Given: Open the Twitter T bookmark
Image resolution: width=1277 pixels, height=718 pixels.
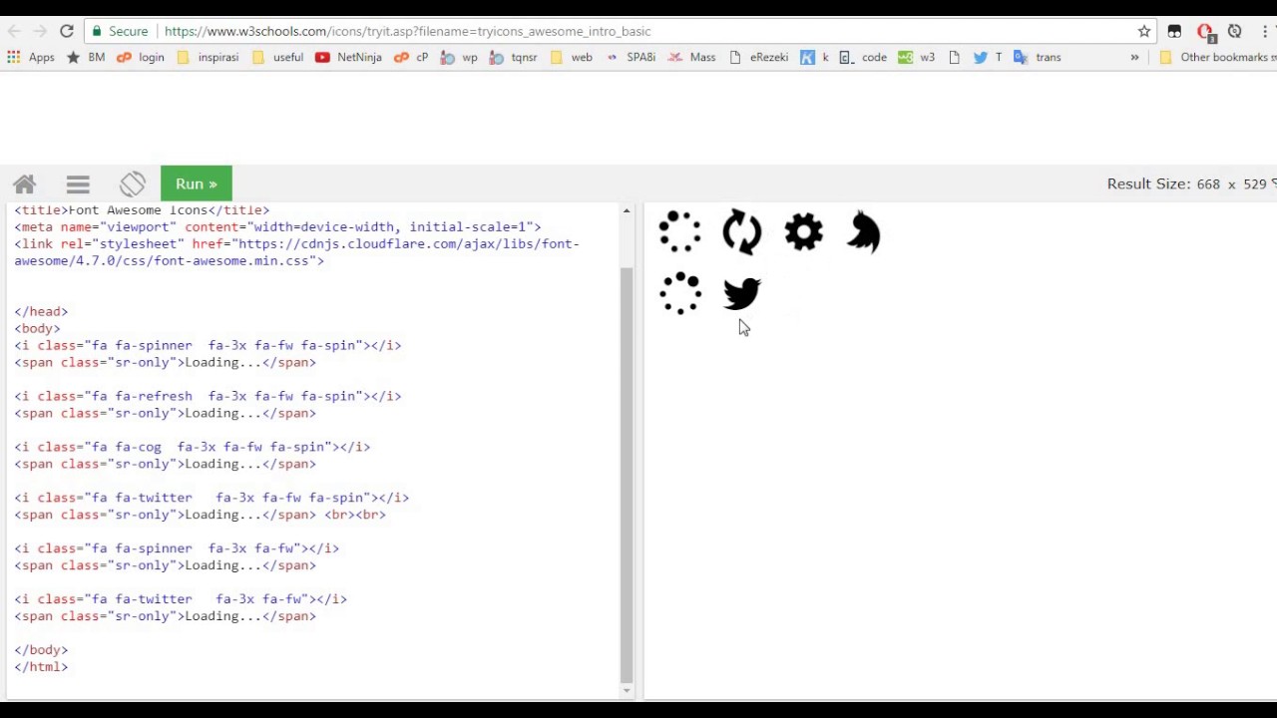Looking at the screenshot, I should click(988, 58).
